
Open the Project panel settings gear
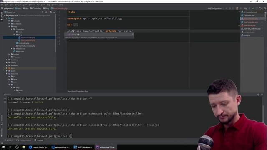[x=50, y=12]
